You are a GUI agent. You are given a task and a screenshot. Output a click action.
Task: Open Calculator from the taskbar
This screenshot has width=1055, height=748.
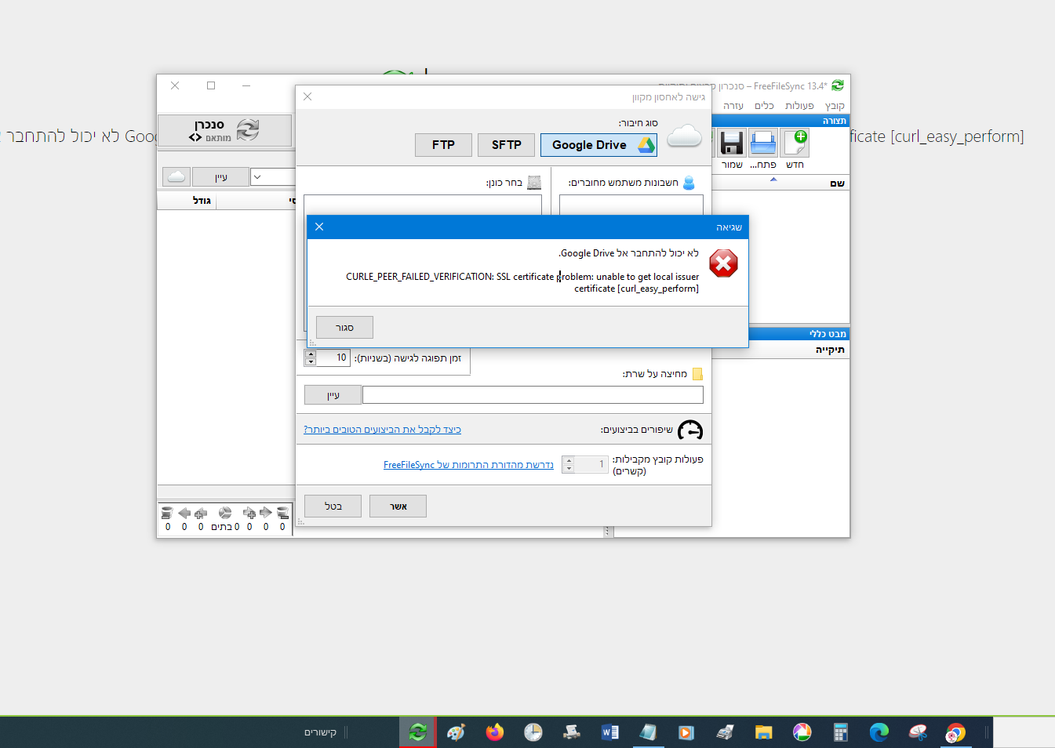[x=841, y=732]
